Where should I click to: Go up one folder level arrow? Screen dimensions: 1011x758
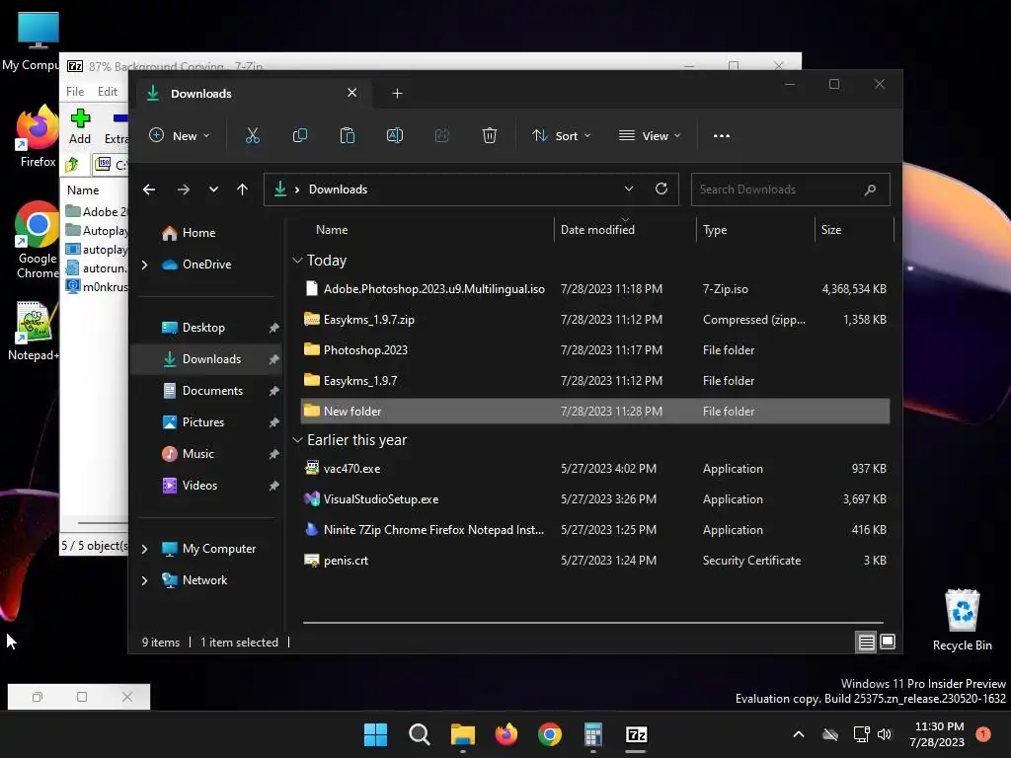[243, 189]
